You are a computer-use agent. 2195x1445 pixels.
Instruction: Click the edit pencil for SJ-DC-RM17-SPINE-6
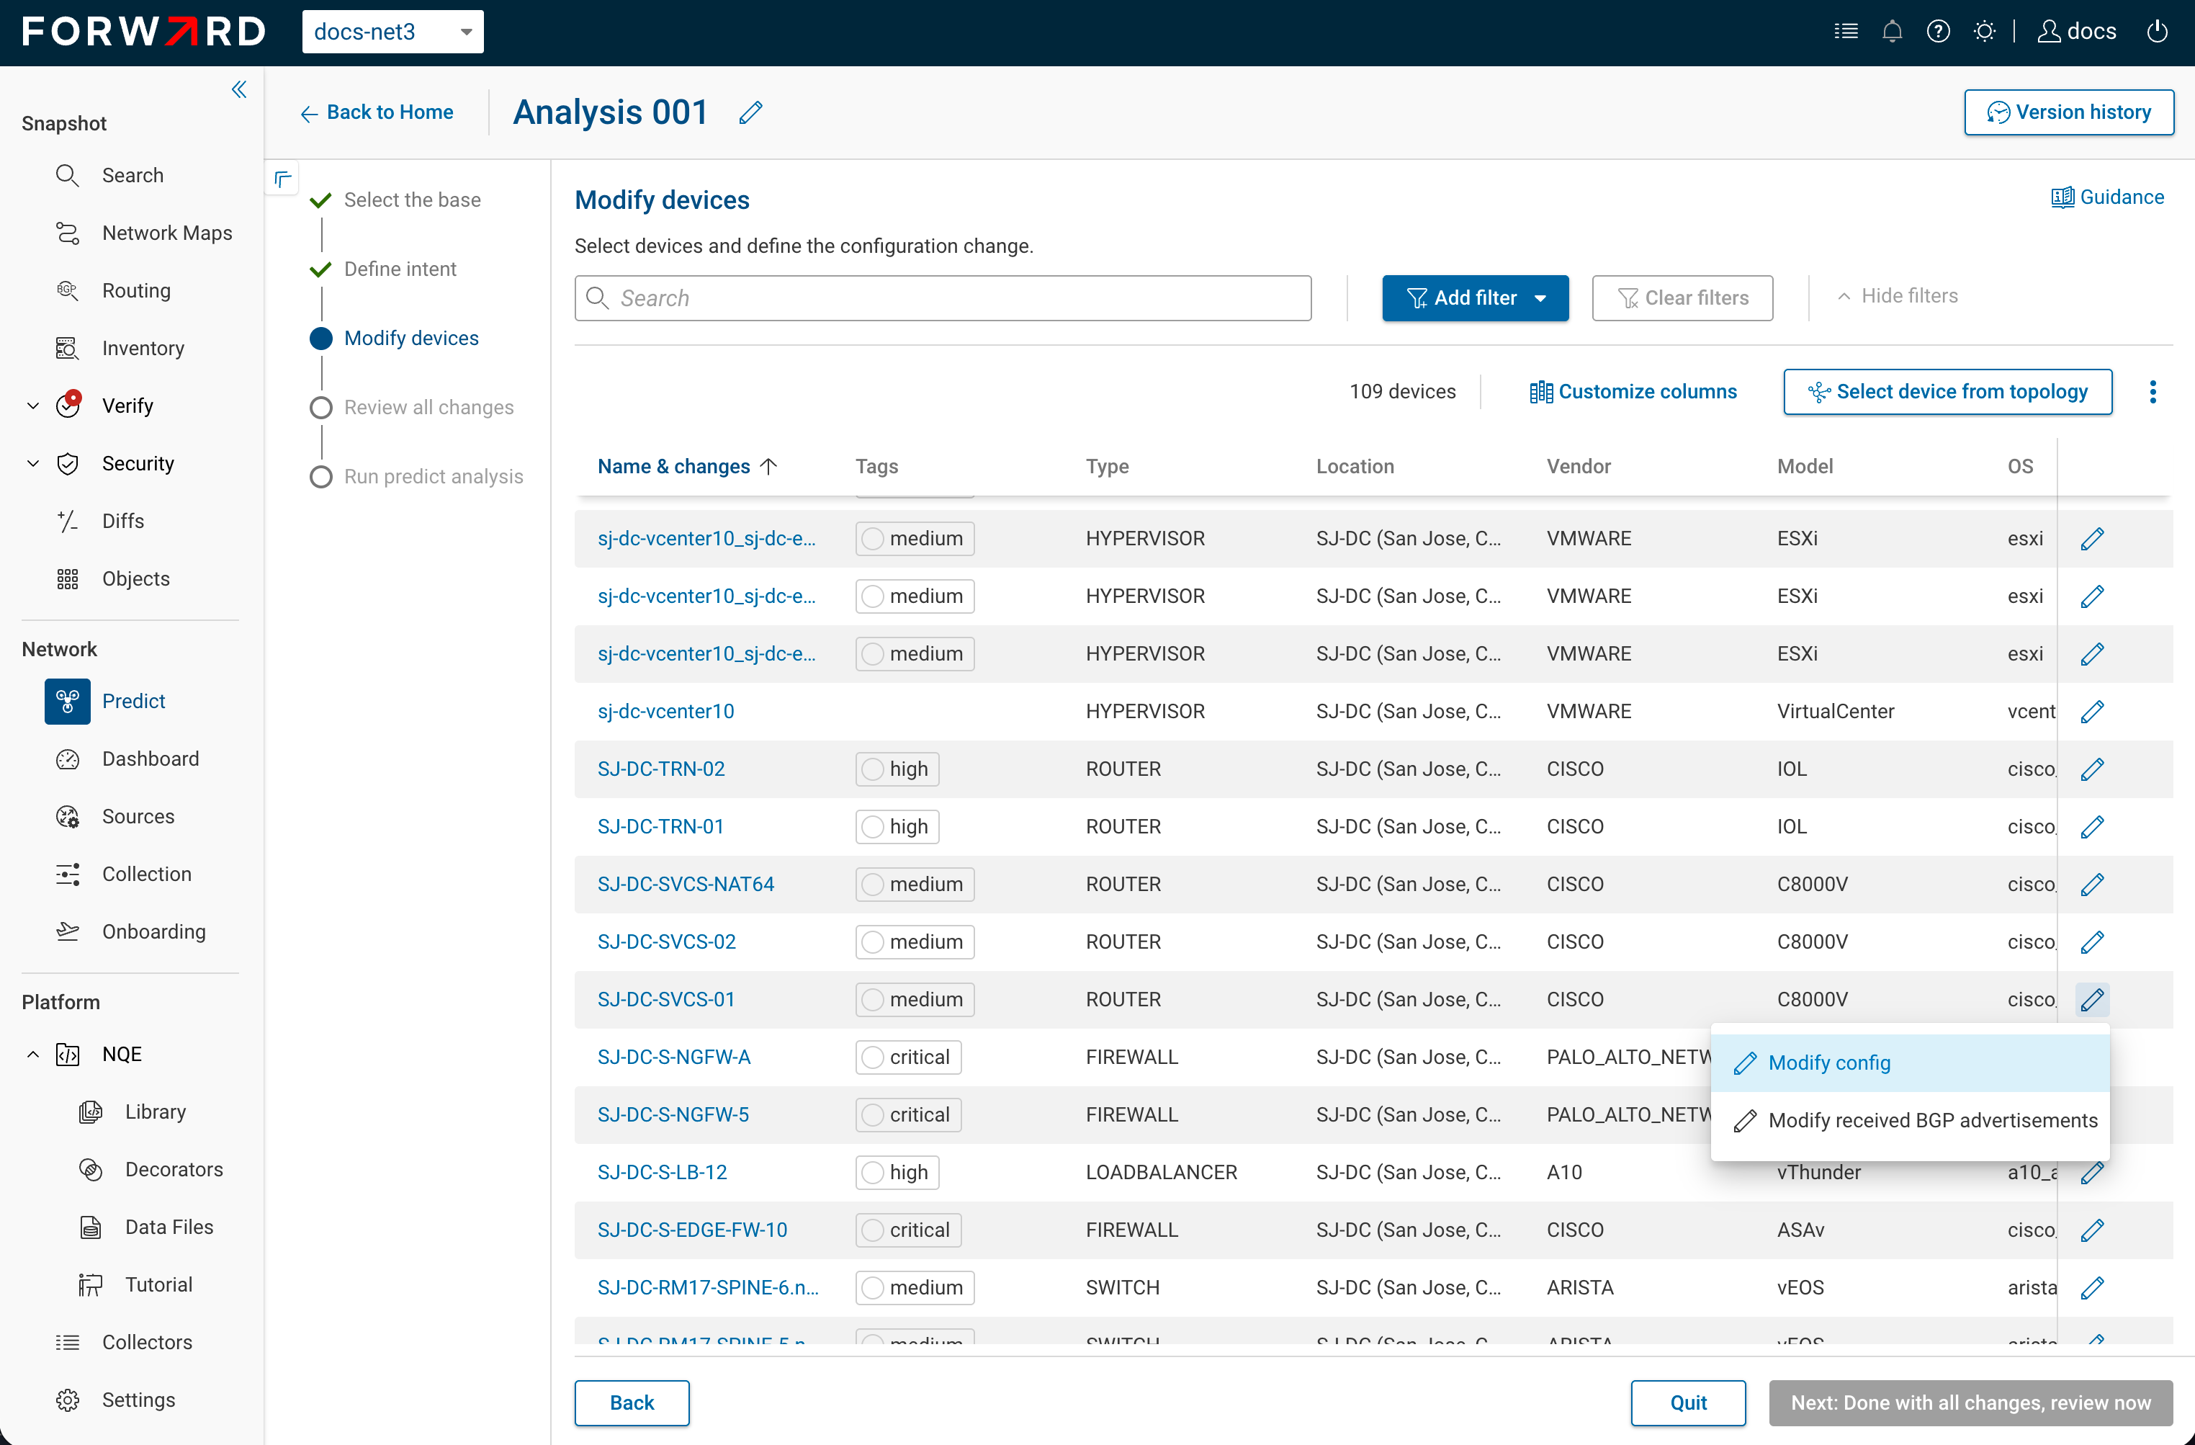[2092, 1287]
